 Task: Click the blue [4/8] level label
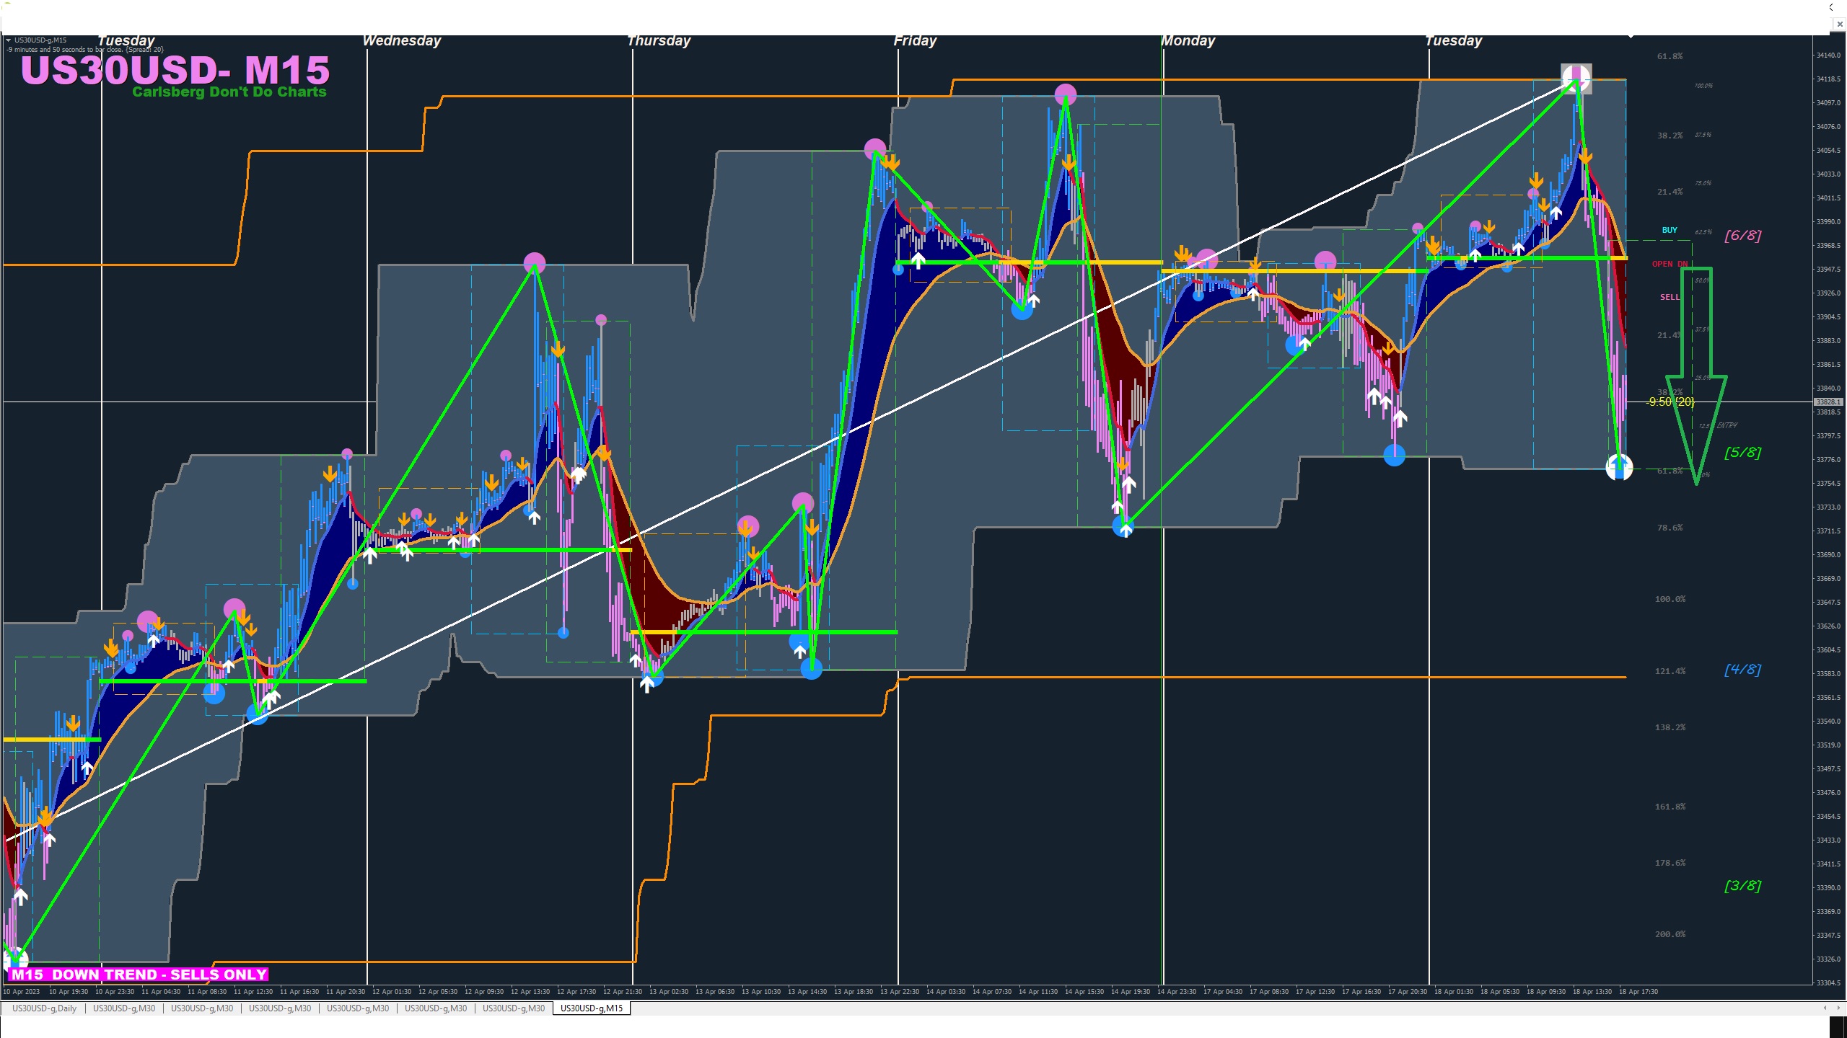[x=1742, y=670]
